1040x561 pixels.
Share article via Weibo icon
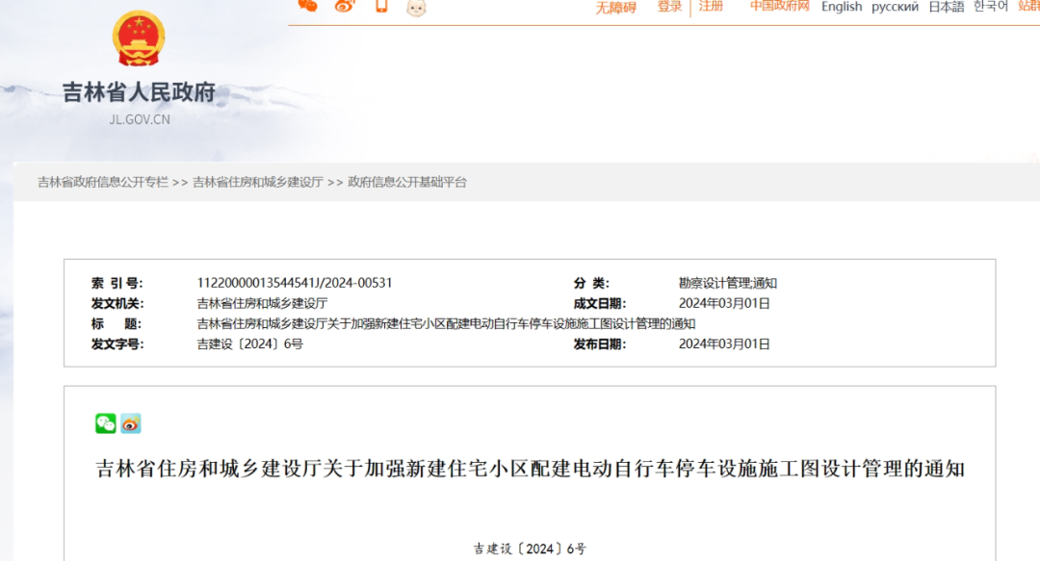point(131,423)
